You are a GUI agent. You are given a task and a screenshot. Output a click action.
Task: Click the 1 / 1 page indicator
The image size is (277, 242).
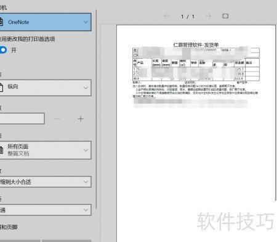188,17
